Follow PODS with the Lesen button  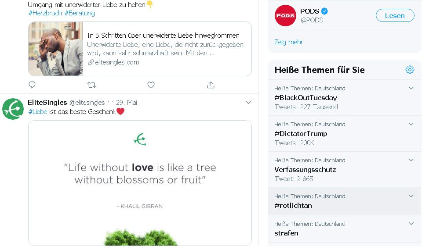pyautogui.click(x=395, y=16)
